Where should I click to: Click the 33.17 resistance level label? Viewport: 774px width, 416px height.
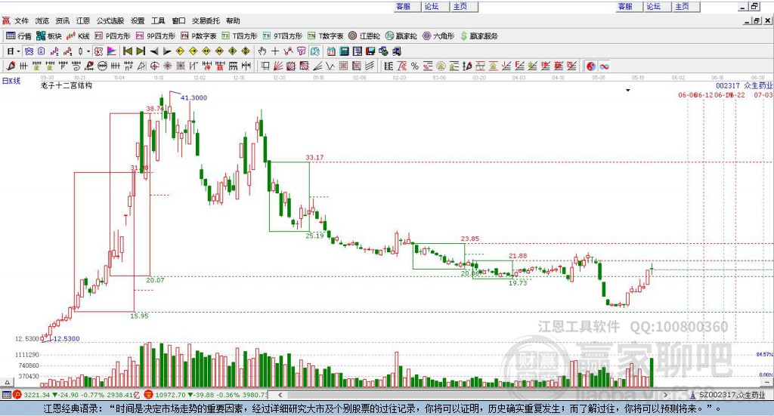[x=314, y=158]
